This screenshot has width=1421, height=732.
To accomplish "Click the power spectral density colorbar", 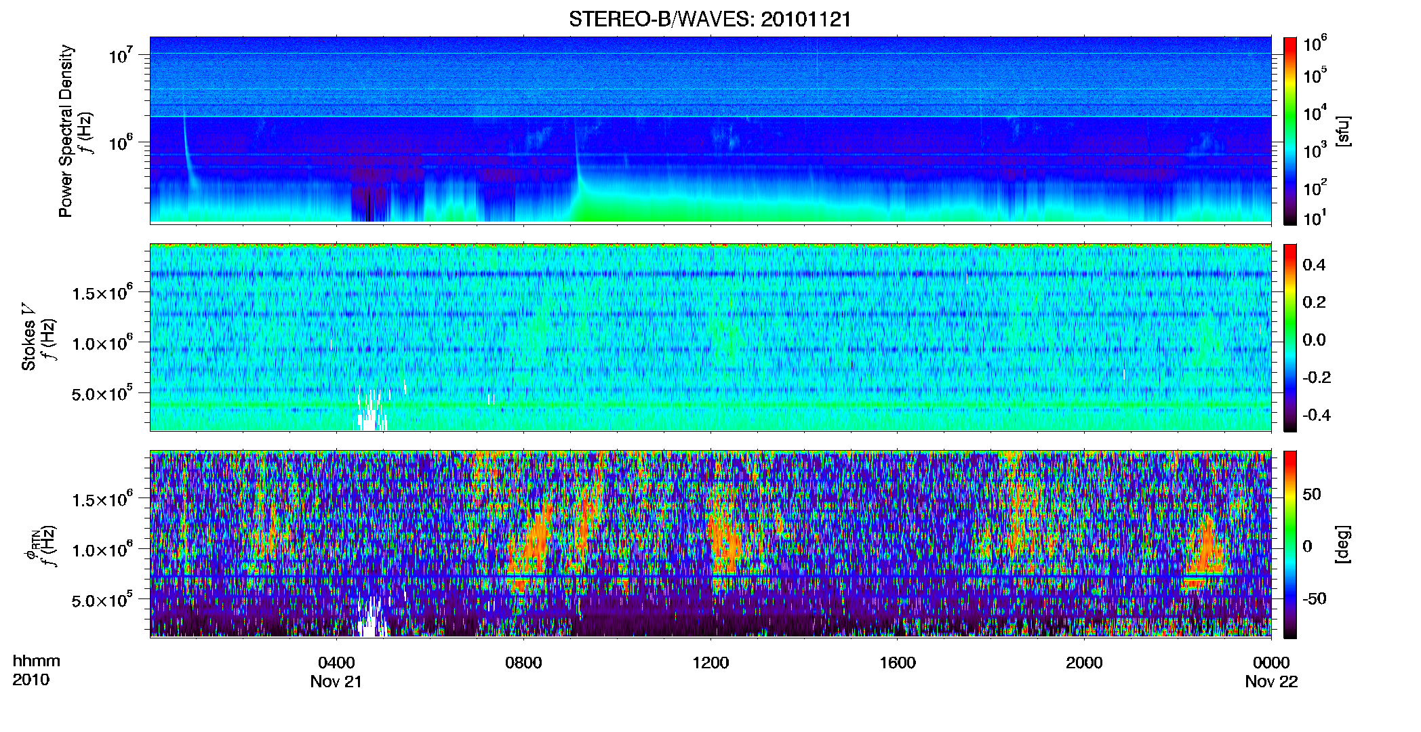I will click(1290, 131).
